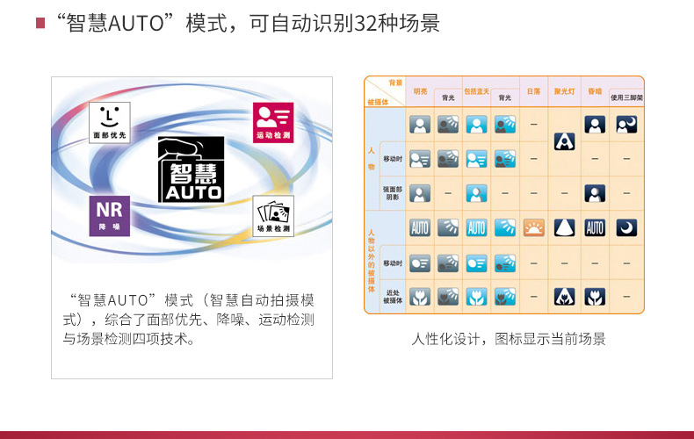694x439 pixels.
Task: Click the 明亮 column header
Action: tap(420, 90)
